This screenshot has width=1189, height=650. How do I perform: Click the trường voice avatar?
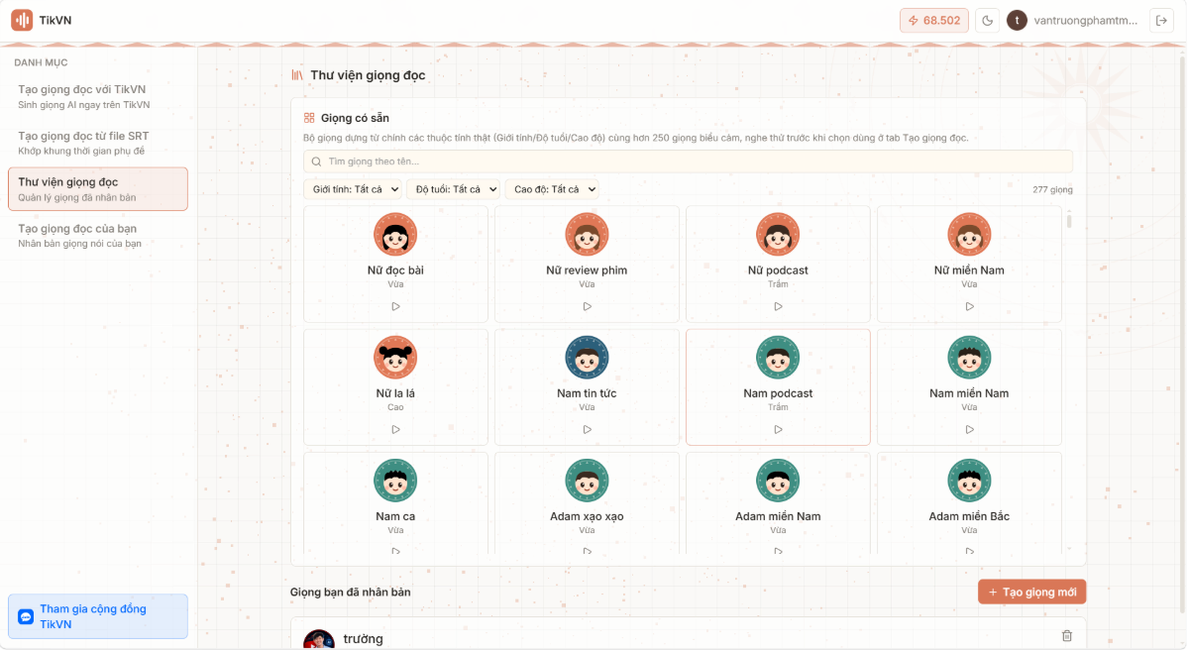tap(319, 640)
